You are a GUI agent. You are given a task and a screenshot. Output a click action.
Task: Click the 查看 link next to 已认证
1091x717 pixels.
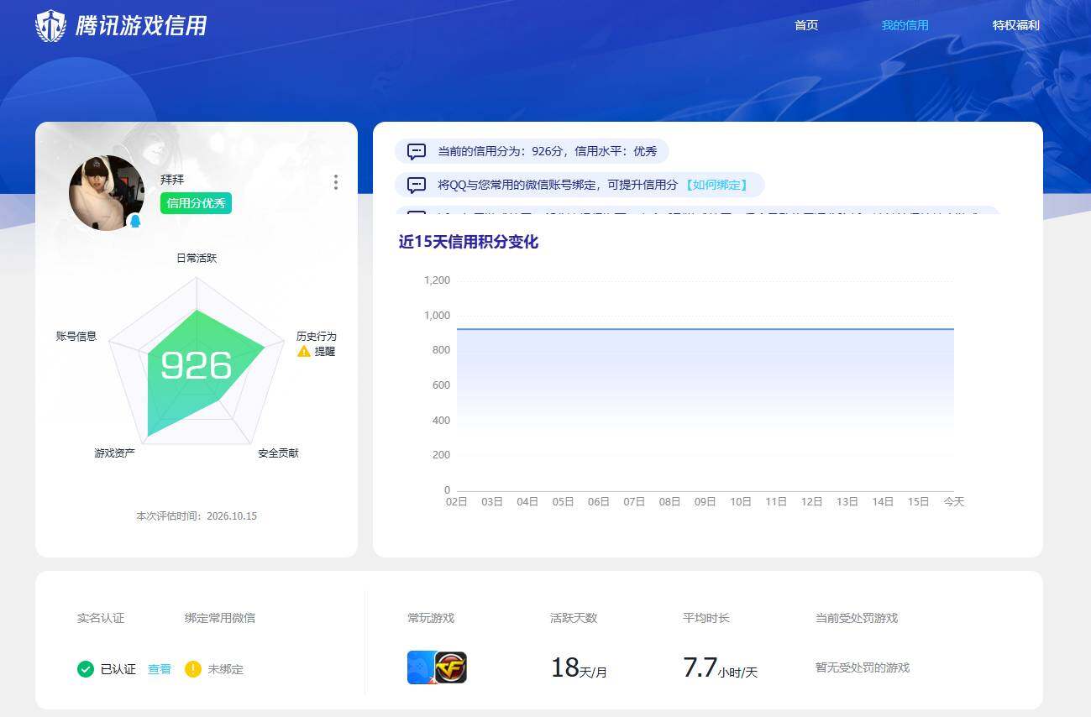click(x=160, y=669)
